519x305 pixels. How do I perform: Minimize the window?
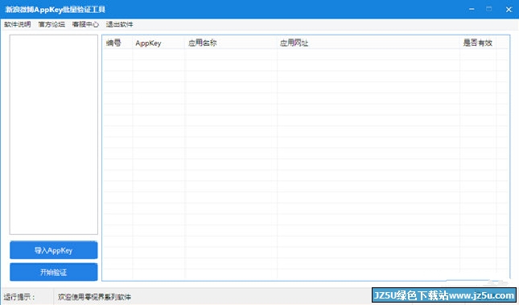click(472, 10)
